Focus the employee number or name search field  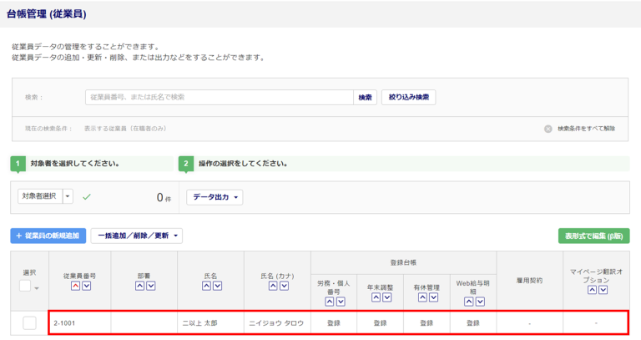tap(219, 97)
